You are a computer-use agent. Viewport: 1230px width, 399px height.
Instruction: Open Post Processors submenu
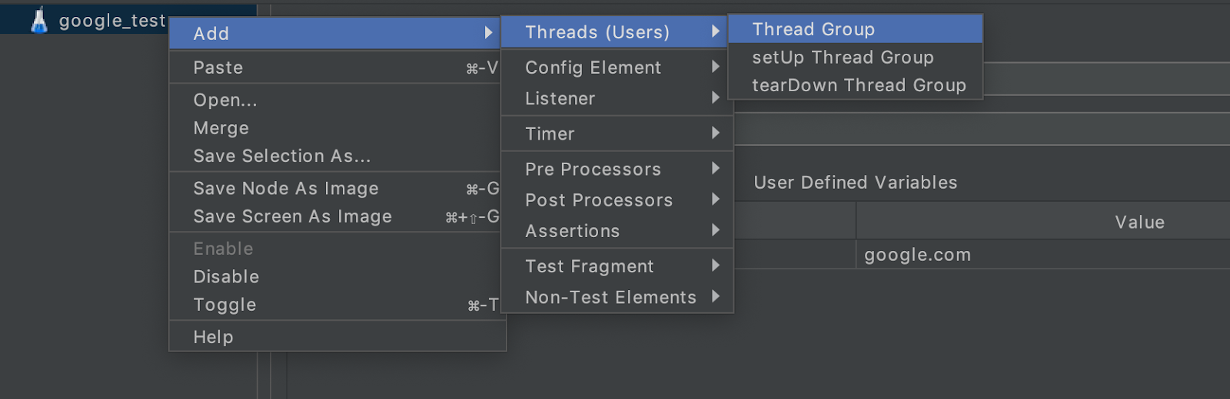coord(617,199)
